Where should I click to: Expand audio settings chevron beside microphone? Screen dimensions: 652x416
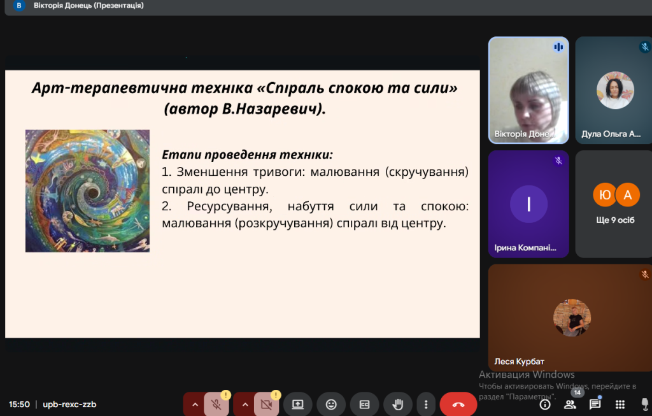click(x=195, y=405)
